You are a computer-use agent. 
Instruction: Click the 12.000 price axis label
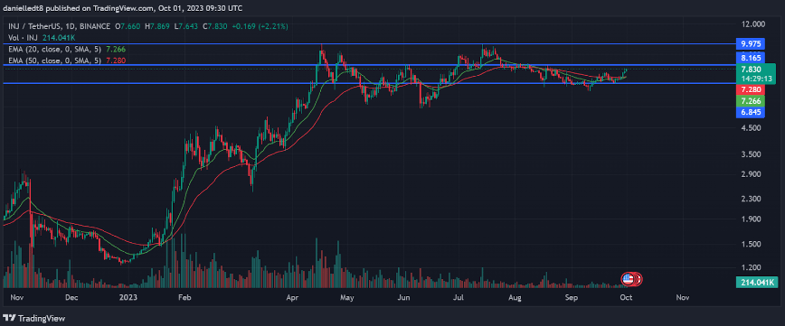pyautogui.click(x=753, y=24)
